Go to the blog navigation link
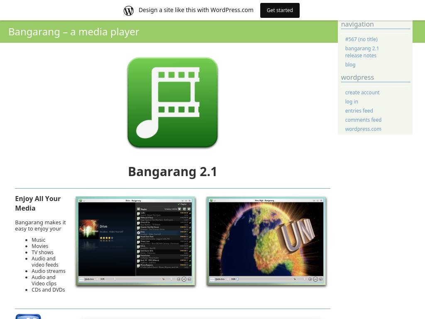The width and height of the screenshot is (425, 319). (350, 64)
